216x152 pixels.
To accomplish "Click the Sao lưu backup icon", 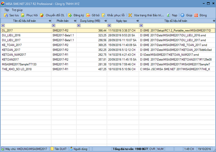I will tap(6, 15).
